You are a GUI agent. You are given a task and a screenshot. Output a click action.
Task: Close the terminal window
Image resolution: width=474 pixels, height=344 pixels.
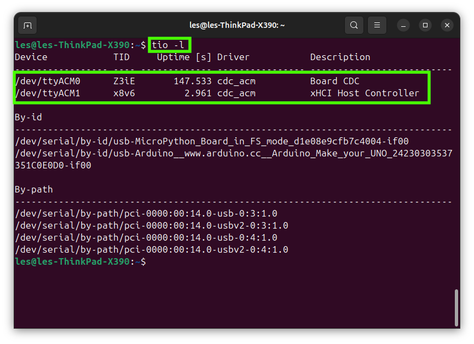pyautogui.click(x=447, y=25)
